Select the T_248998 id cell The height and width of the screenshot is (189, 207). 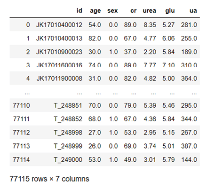click(x=68, y=133)
